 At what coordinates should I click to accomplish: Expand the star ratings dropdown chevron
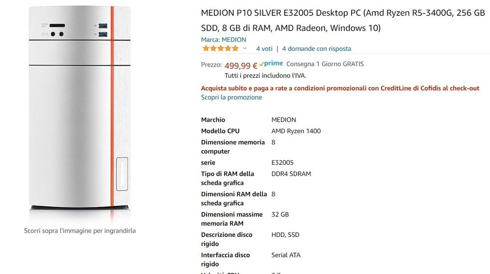pyautogui.click(x=245, y=48)
